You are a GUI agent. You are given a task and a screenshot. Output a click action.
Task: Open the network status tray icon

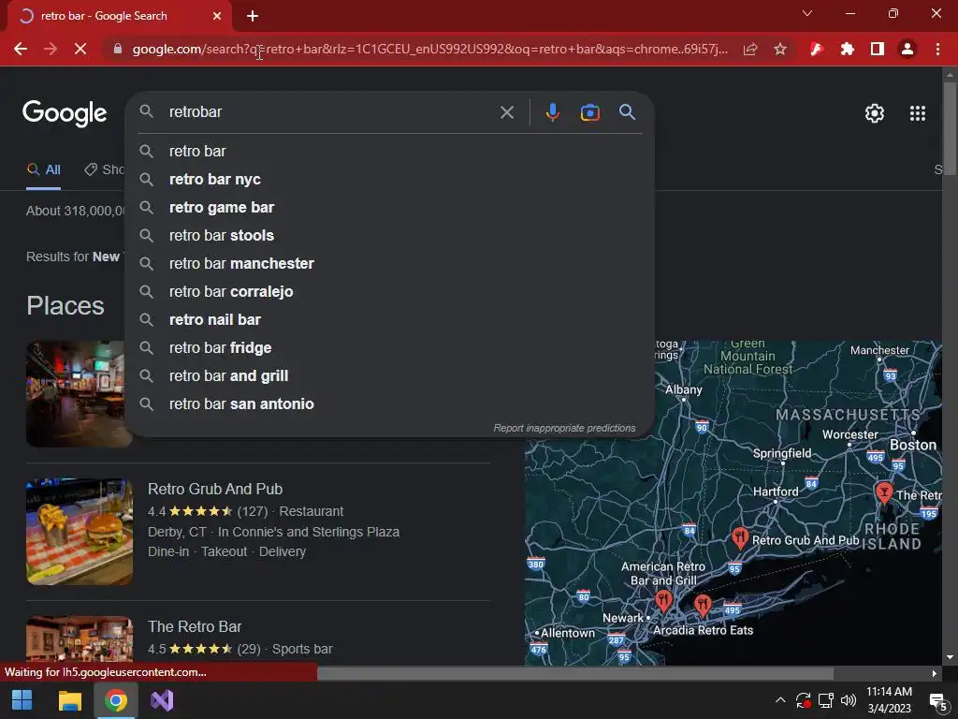click(x=826, y=700)
